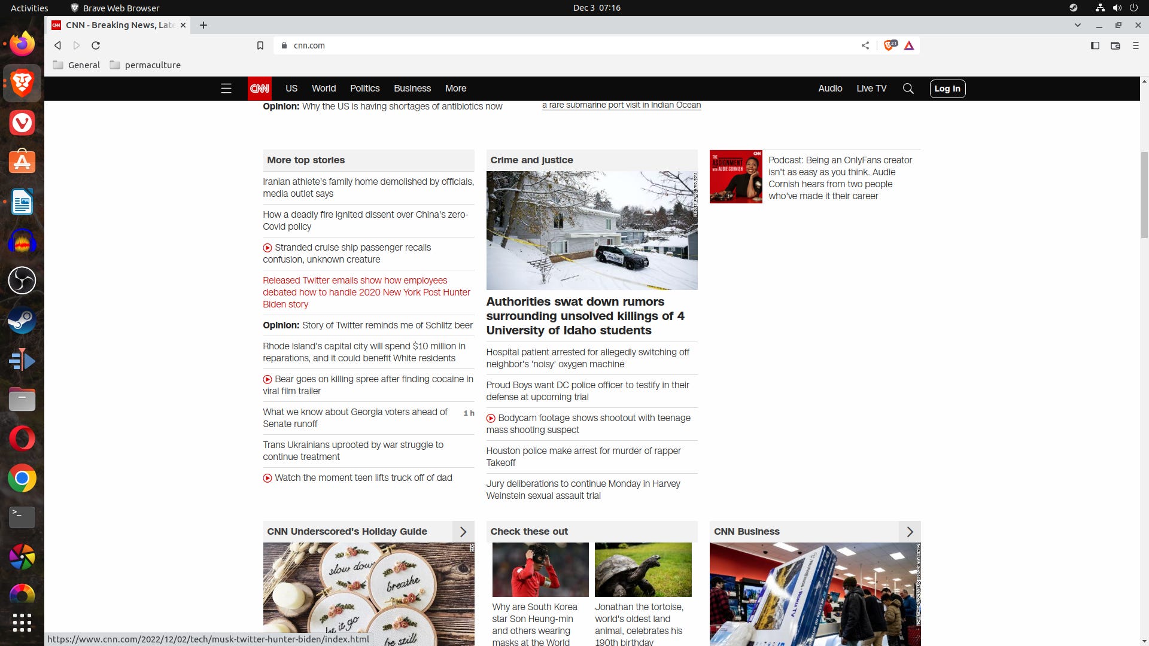
Task: Open the Brave main menu icon
Action: pos(1135,45)
